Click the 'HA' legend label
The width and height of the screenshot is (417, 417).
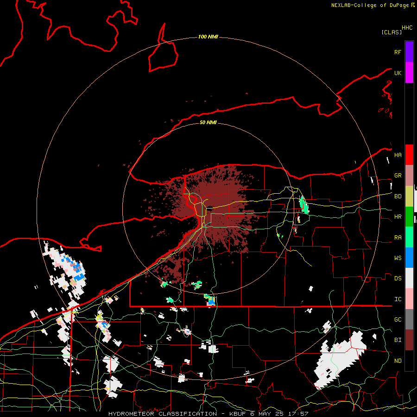pyautogui.click(x=398, y=155)
